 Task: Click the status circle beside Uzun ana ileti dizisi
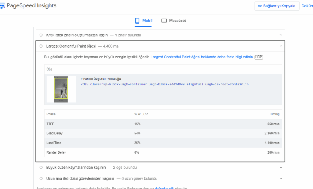[41, 178]
